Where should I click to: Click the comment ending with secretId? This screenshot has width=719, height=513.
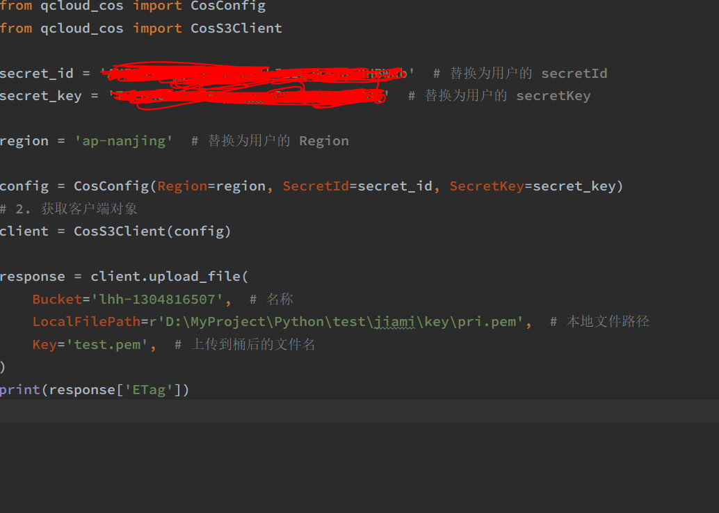click(x=520, y=74)
